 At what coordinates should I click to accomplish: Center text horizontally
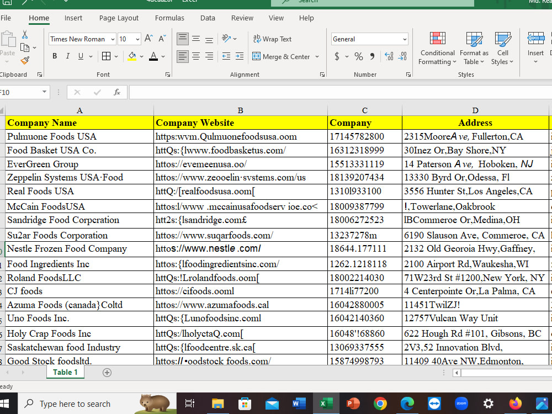point(196,56)
